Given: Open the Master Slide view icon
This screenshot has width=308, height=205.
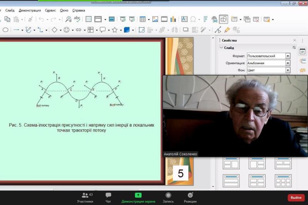Looking at the screenshot, I should (x=112, y=19).
